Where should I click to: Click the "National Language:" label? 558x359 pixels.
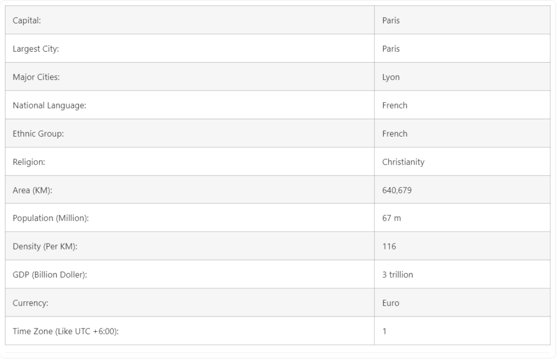(49, 106)
